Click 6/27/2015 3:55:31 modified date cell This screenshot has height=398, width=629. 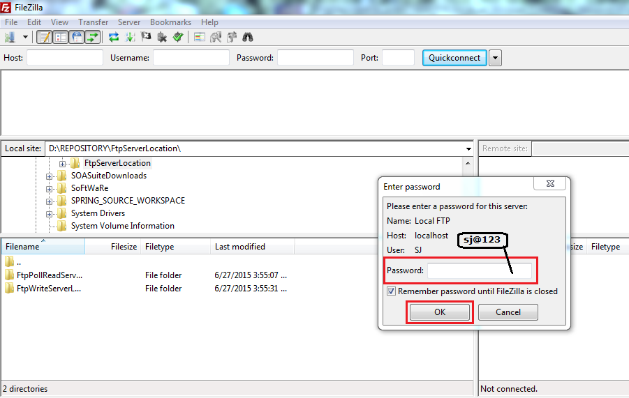251,289
